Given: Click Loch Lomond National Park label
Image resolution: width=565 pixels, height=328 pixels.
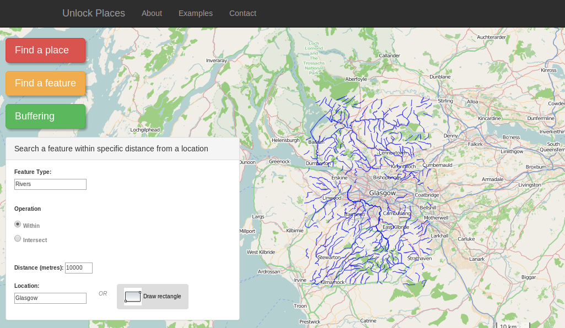Looking at the screenshot, I should [314, 58].
